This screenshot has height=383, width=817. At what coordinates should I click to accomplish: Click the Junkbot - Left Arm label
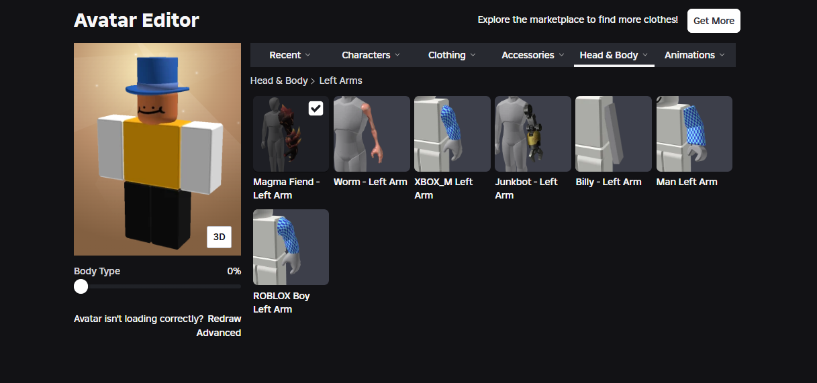pos(526,188)
